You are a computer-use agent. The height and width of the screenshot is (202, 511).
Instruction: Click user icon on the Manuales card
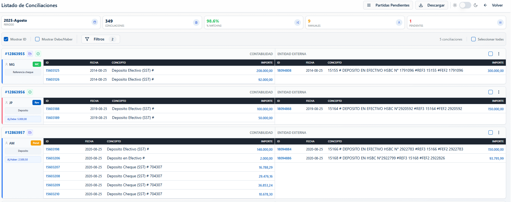[399, 23]
